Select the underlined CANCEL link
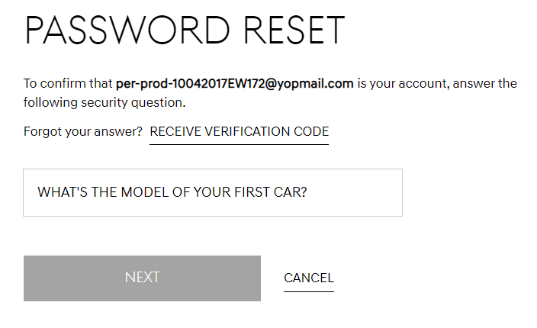The image size is (537, 328). click(308, 278)
